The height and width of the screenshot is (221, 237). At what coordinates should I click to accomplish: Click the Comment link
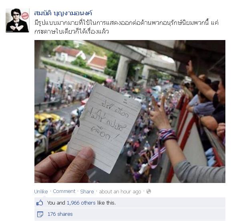[64, 191]
